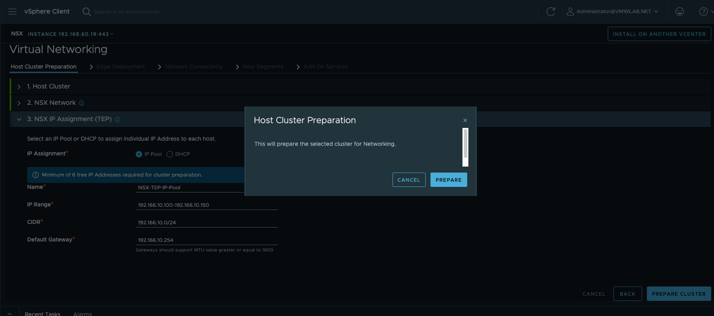The height and width of the screenshot is (316, 714).
Task: Click the info icon next to NSX IP Assignment (TEP)
Action: coord(117,120)
